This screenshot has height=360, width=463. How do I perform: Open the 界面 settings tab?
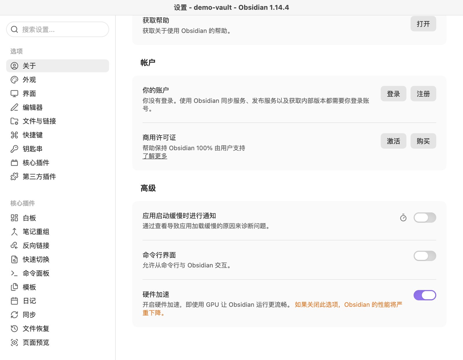58,93
